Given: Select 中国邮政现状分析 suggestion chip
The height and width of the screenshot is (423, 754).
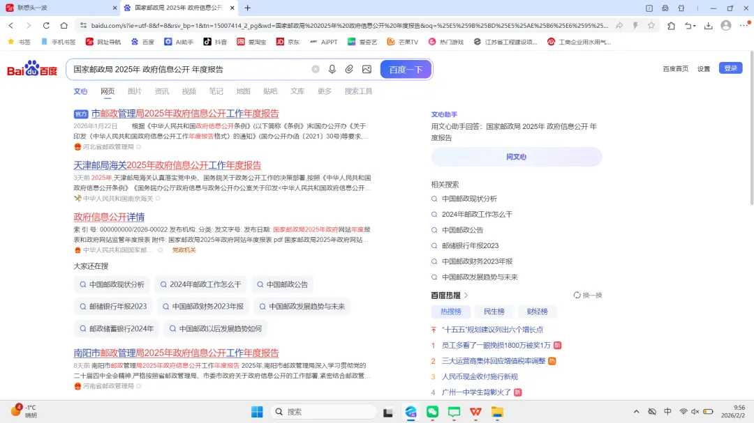Looking at the screenshot, I should click(112, 284).
